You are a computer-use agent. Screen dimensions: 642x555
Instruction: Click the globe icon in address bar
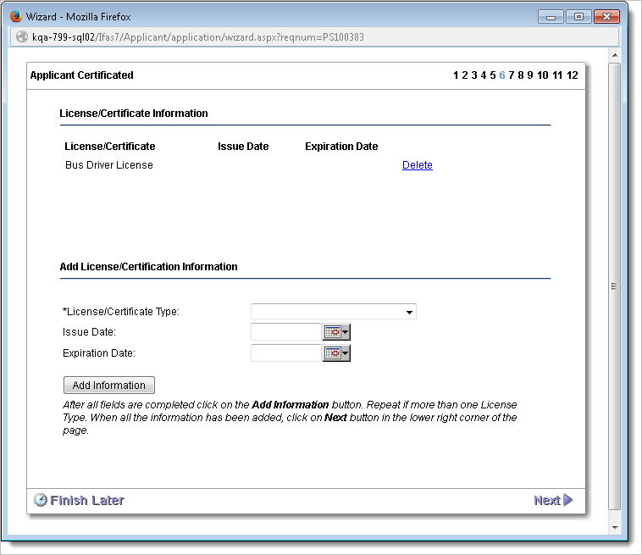tap(22, 37)
